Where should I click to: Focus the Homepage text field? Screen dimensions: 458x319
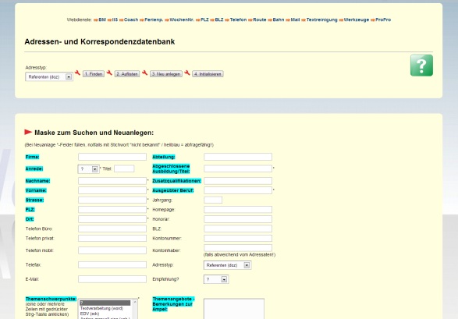click(x=238, y=210)
